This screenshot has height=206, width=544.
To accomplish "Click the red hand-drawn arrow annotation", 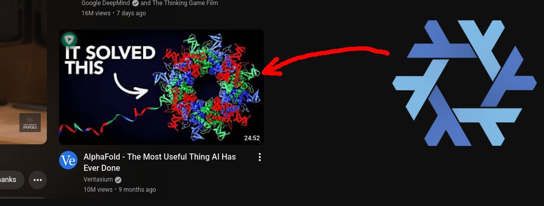I will click(x=325, y=61).
